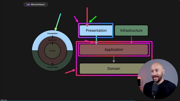Select the Application box in the layer diagram
Image resolution: width=180 pixels, height=101 pixels.
click(x=114, y=49)
